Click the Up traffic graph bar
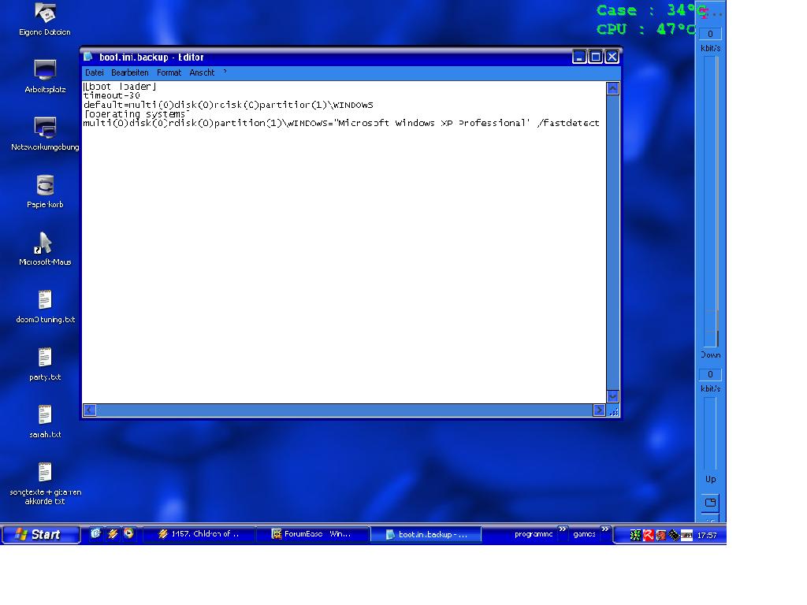807x605 pixels. tap(710, 433)
